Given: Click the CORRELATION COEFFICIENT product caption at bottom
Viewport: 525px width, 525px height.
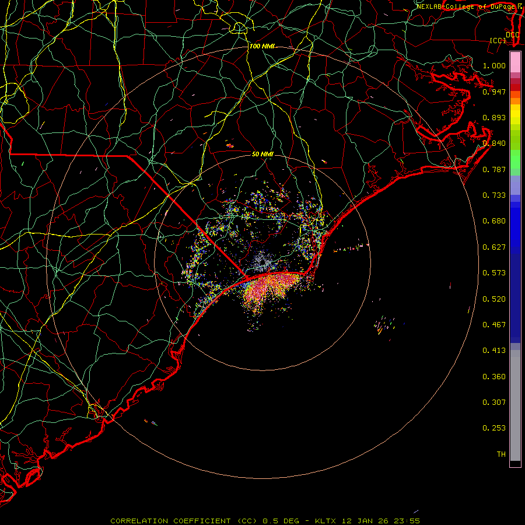Looking at the screenshot, I should tap(265, 521).
